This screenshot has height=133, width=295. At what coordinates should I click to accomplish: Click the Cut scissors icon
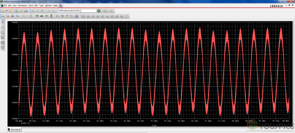pyautogui.click(x=32, y=11)
